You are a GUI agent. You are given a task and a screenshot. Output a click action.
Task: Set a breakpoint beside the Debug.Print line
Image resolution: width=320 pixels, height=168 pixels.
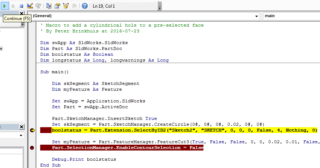pyautogui.click(x=32, y=159)
